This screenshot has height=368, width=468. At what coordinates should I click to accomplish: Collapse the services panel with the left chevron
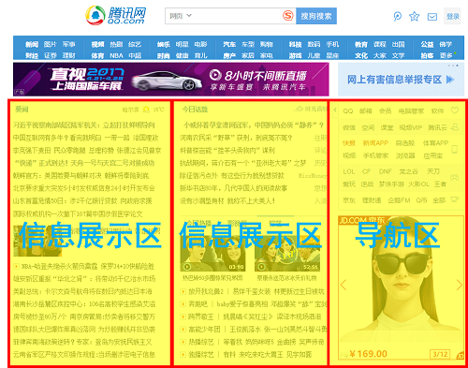(x=335, y=110)
